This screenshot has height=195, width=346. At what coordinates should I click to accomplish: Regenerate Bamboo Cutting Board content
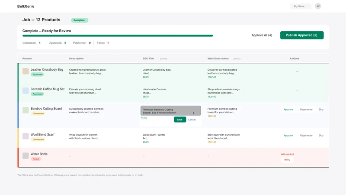[x=306, y=110]
